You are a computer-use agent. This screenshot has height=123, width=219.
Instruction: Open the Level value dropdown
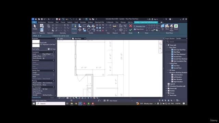pos(48,54)
